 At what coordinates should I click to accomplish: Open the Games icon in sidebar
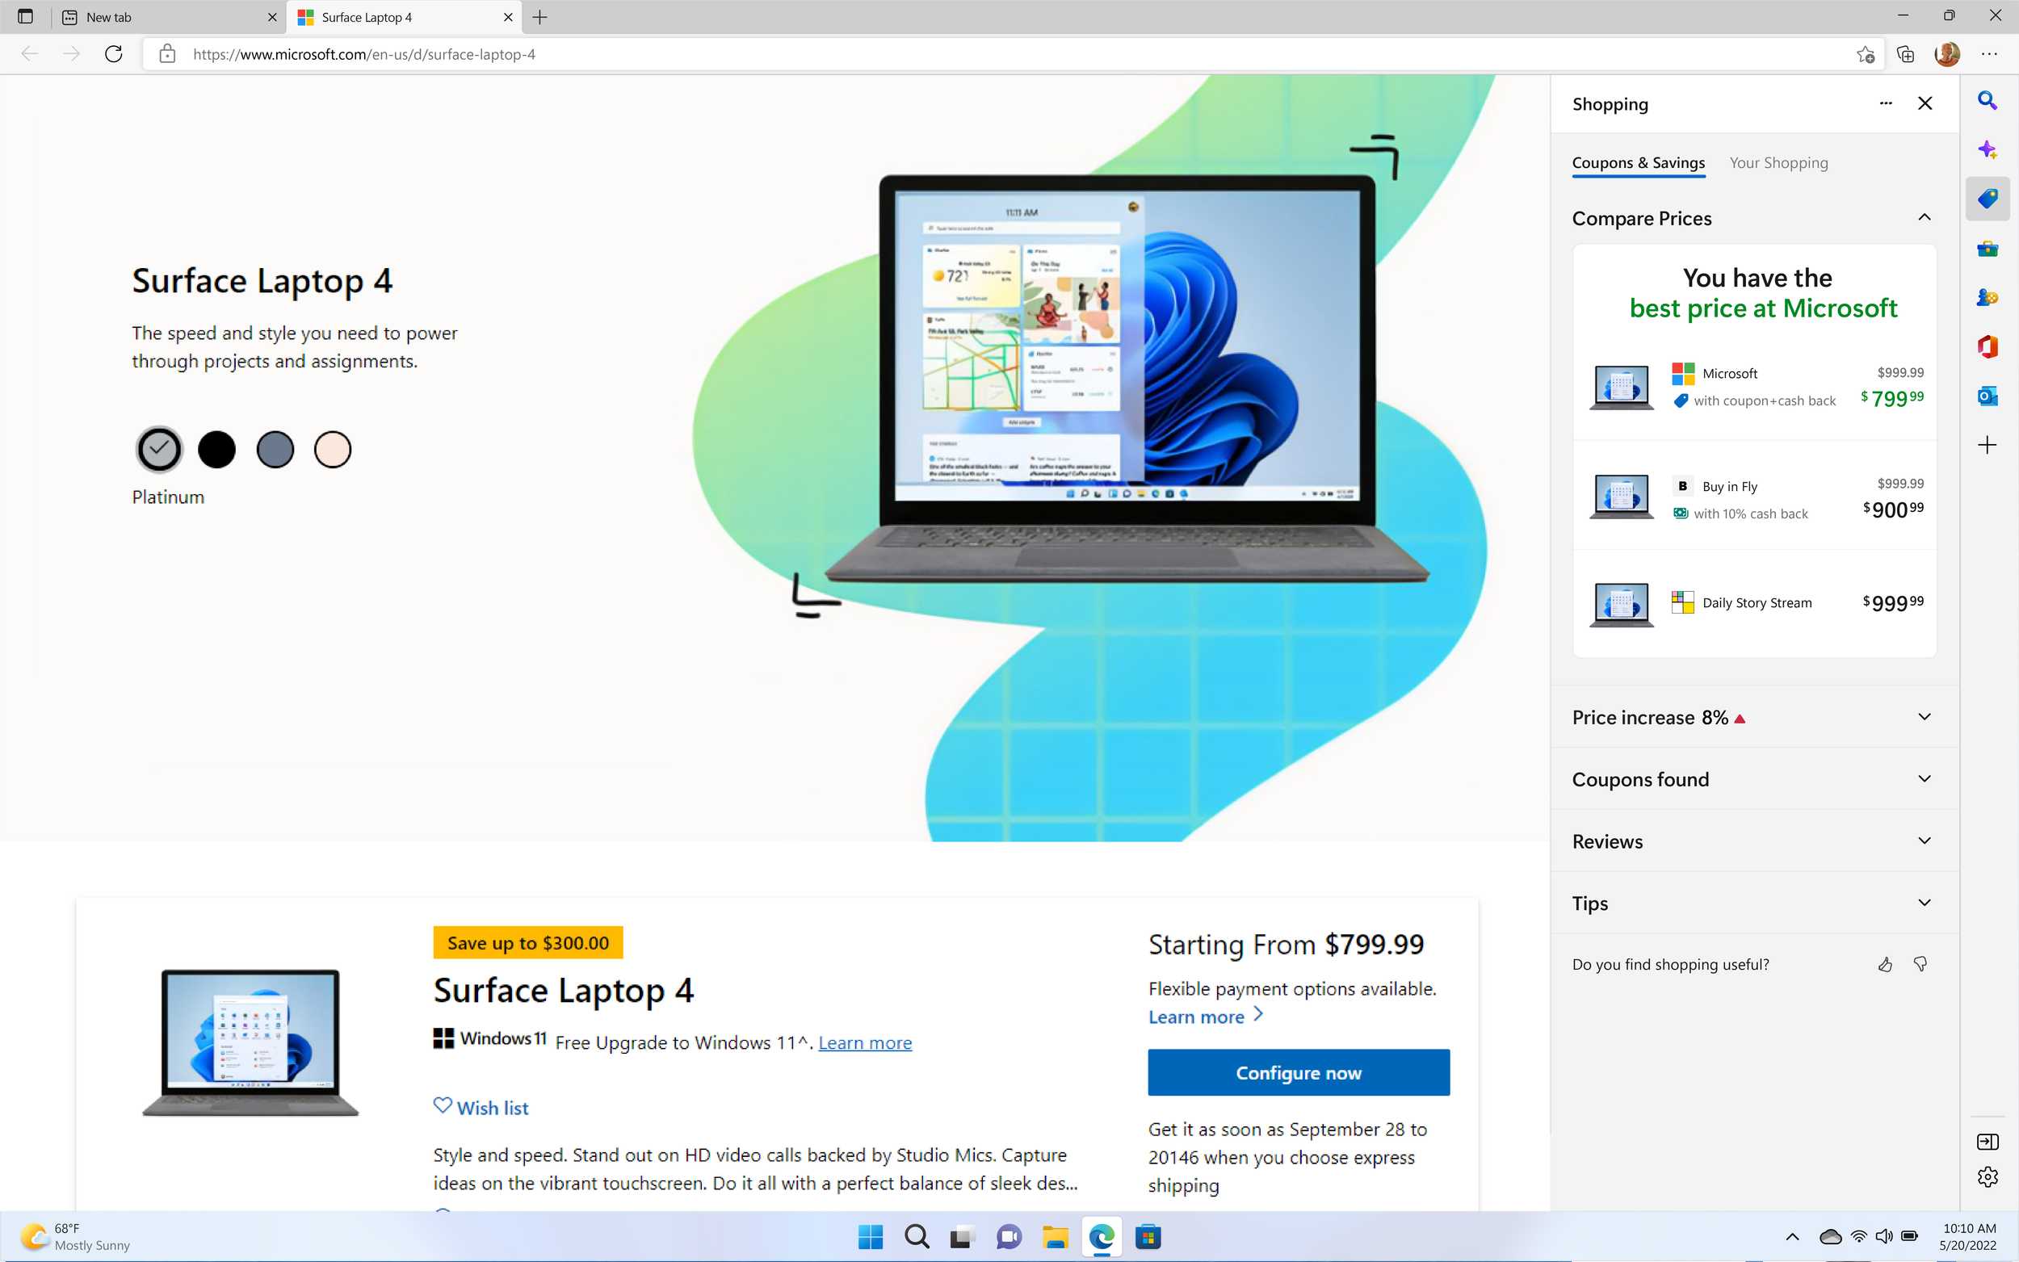[x=1988, y=297]
